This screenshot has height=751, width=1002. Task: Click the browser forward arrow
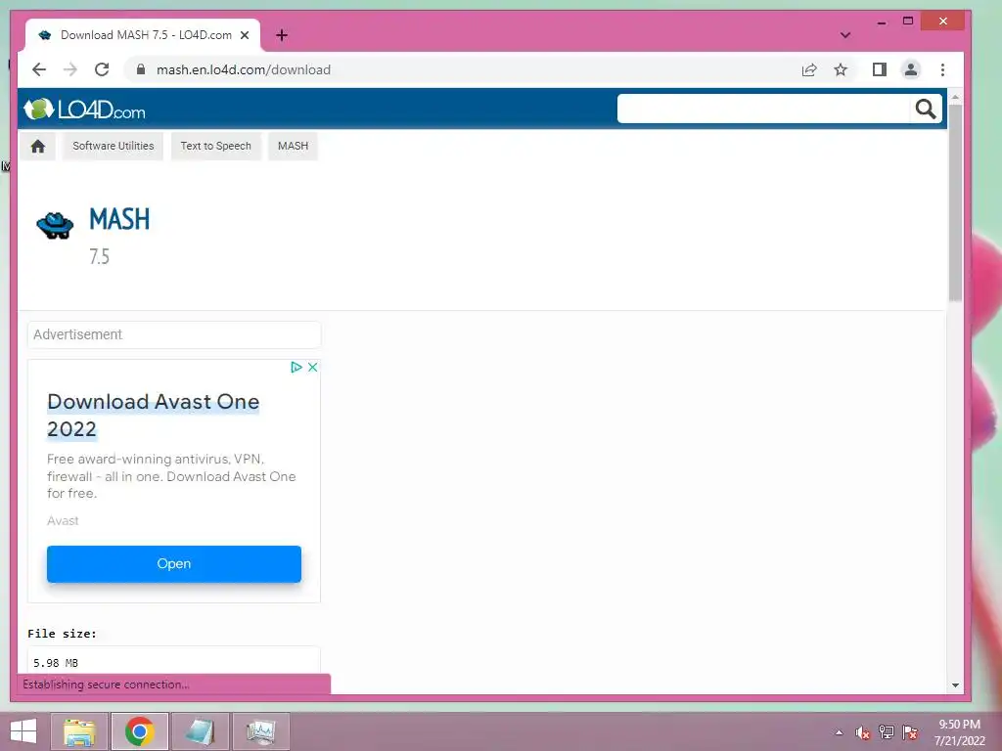pos(70,69)
